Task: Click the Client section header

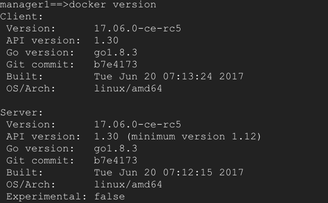Action: (x=21, y=17)
